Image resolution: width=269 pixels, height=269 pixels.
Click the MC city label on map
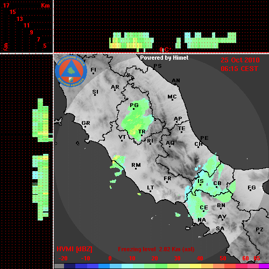[172, 97]
